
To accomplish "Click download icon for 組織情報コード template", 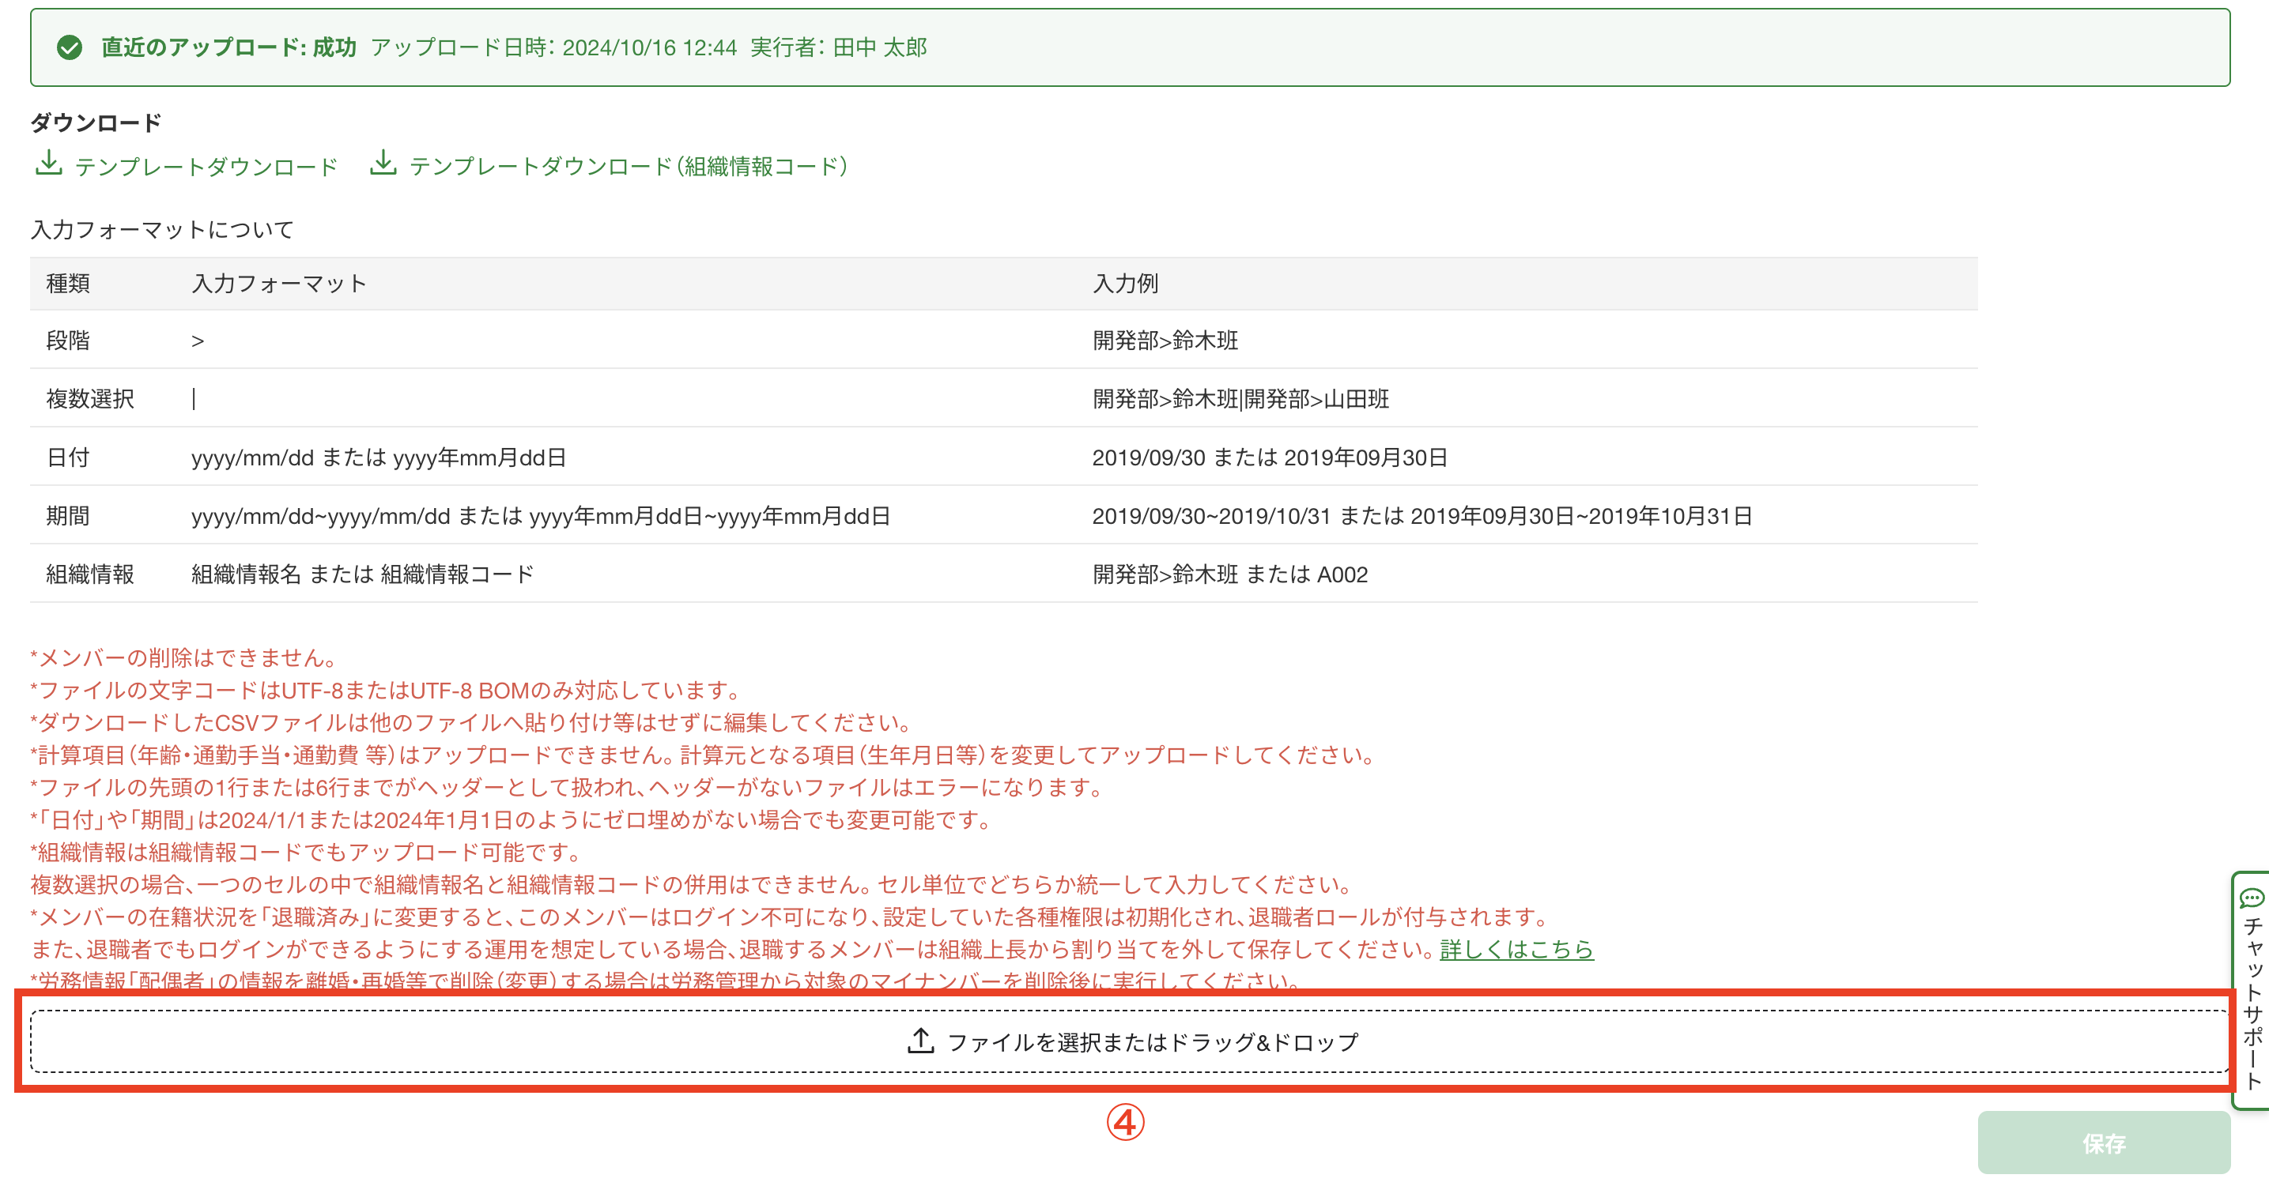I will [383, 164].
